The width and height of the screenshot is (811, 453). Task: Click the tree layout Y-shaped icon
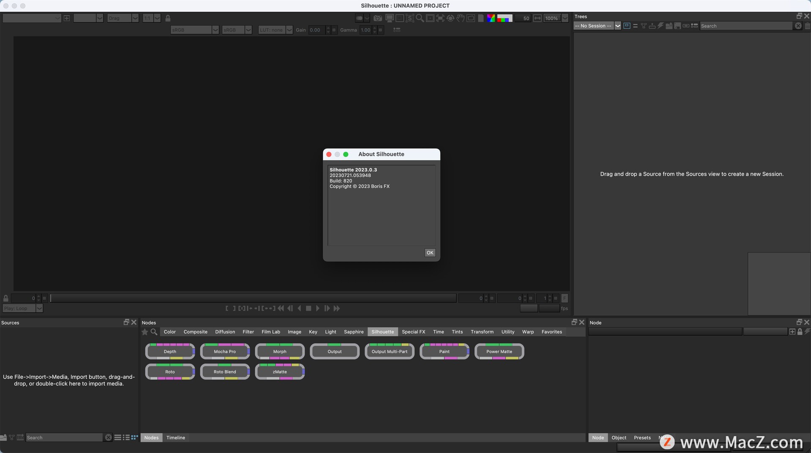[644, 26]
